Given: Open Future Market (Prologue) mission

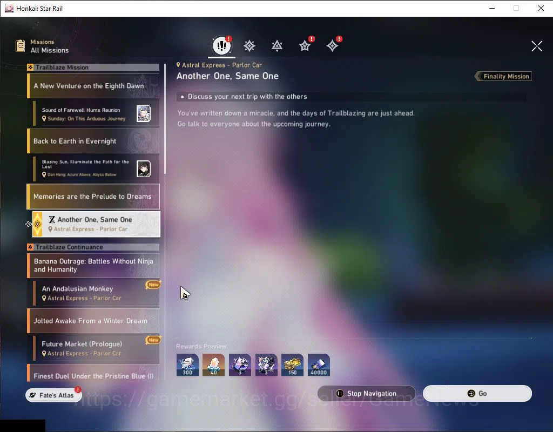Looking at the screenshot, I should click(x=96, y=348).
